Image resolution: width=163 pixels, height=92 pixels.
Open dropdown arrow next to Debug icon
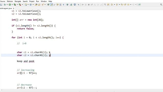[x=7, y=5]
